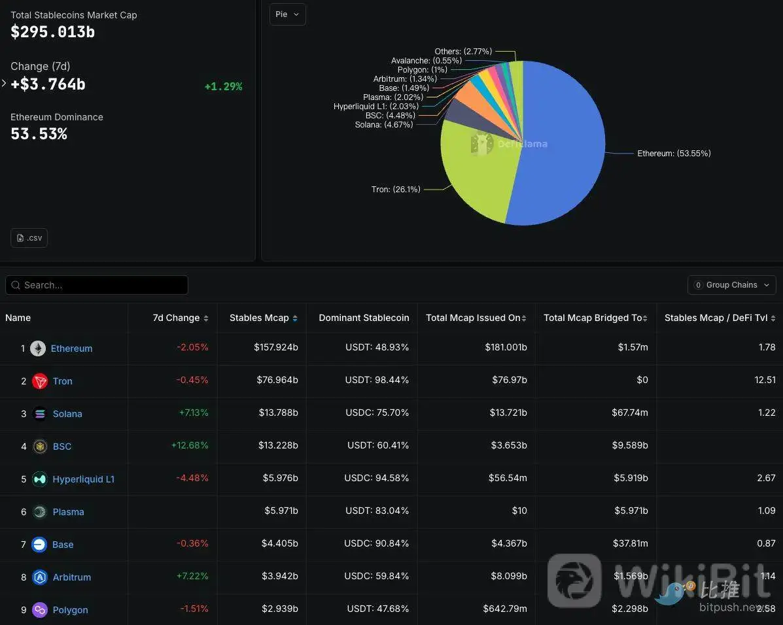Open the Group Chains dropdown
Image resolution: width=783 pixels, height=625 pixels.
pos(731,285)
